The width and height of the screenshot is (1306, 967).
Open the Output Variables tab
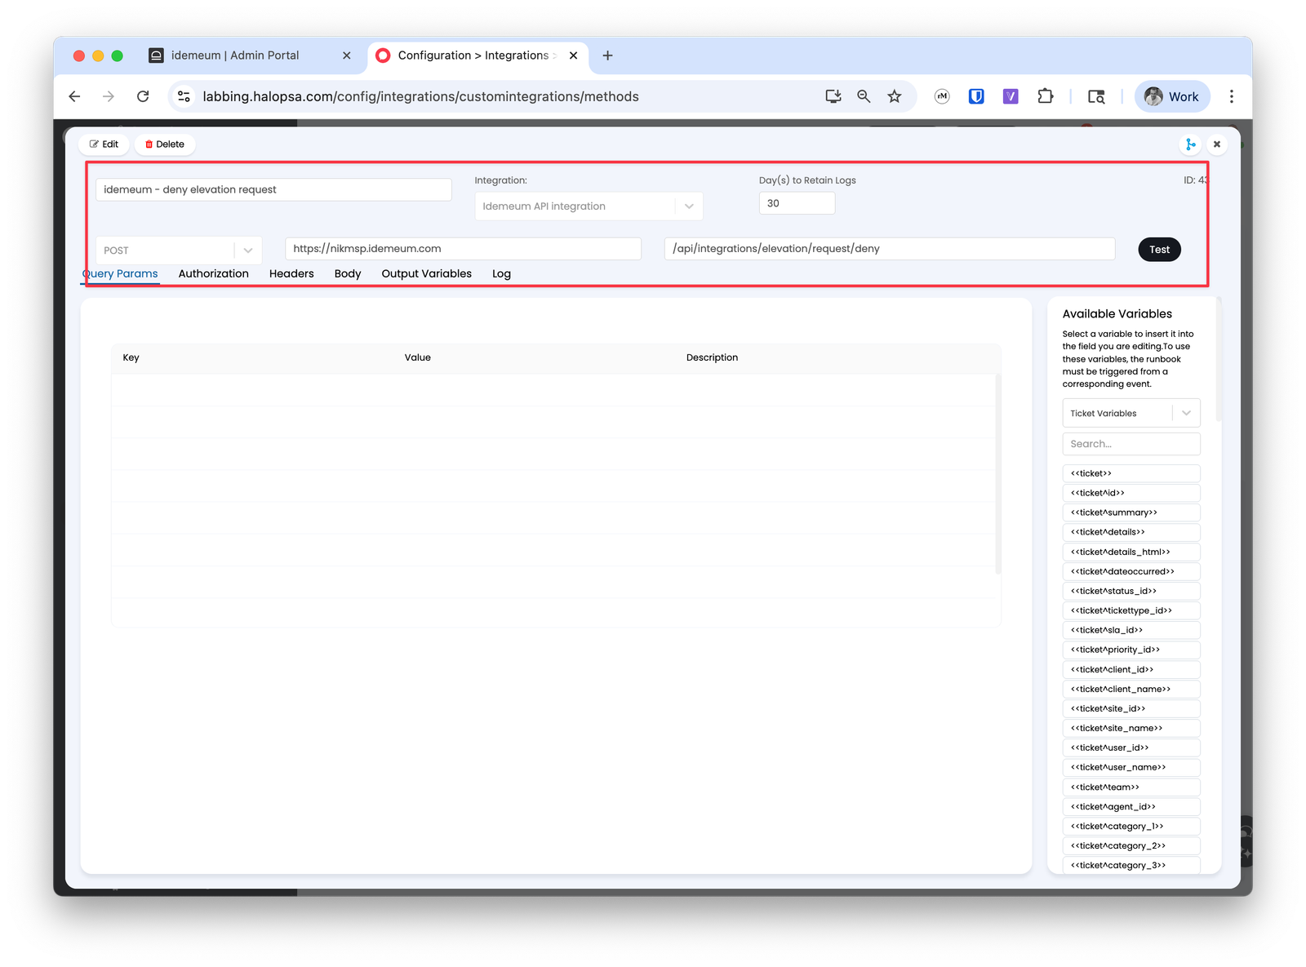[427, 274]
